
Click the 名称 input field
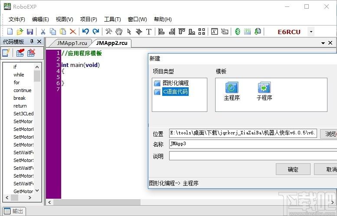tap(253, 144)
